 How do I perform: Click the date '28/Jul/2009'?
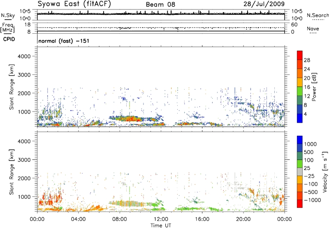(264, 4)
